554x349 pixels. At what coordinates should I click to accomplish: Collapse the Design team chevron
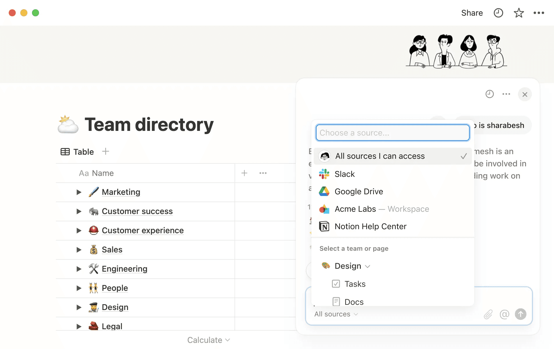[367, 266]
